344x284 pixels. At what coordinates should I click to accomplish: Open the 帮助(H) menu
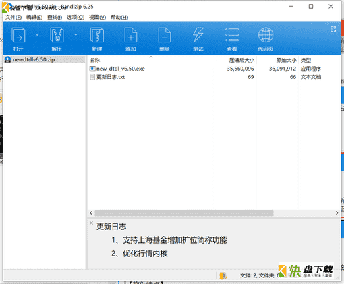119,18
